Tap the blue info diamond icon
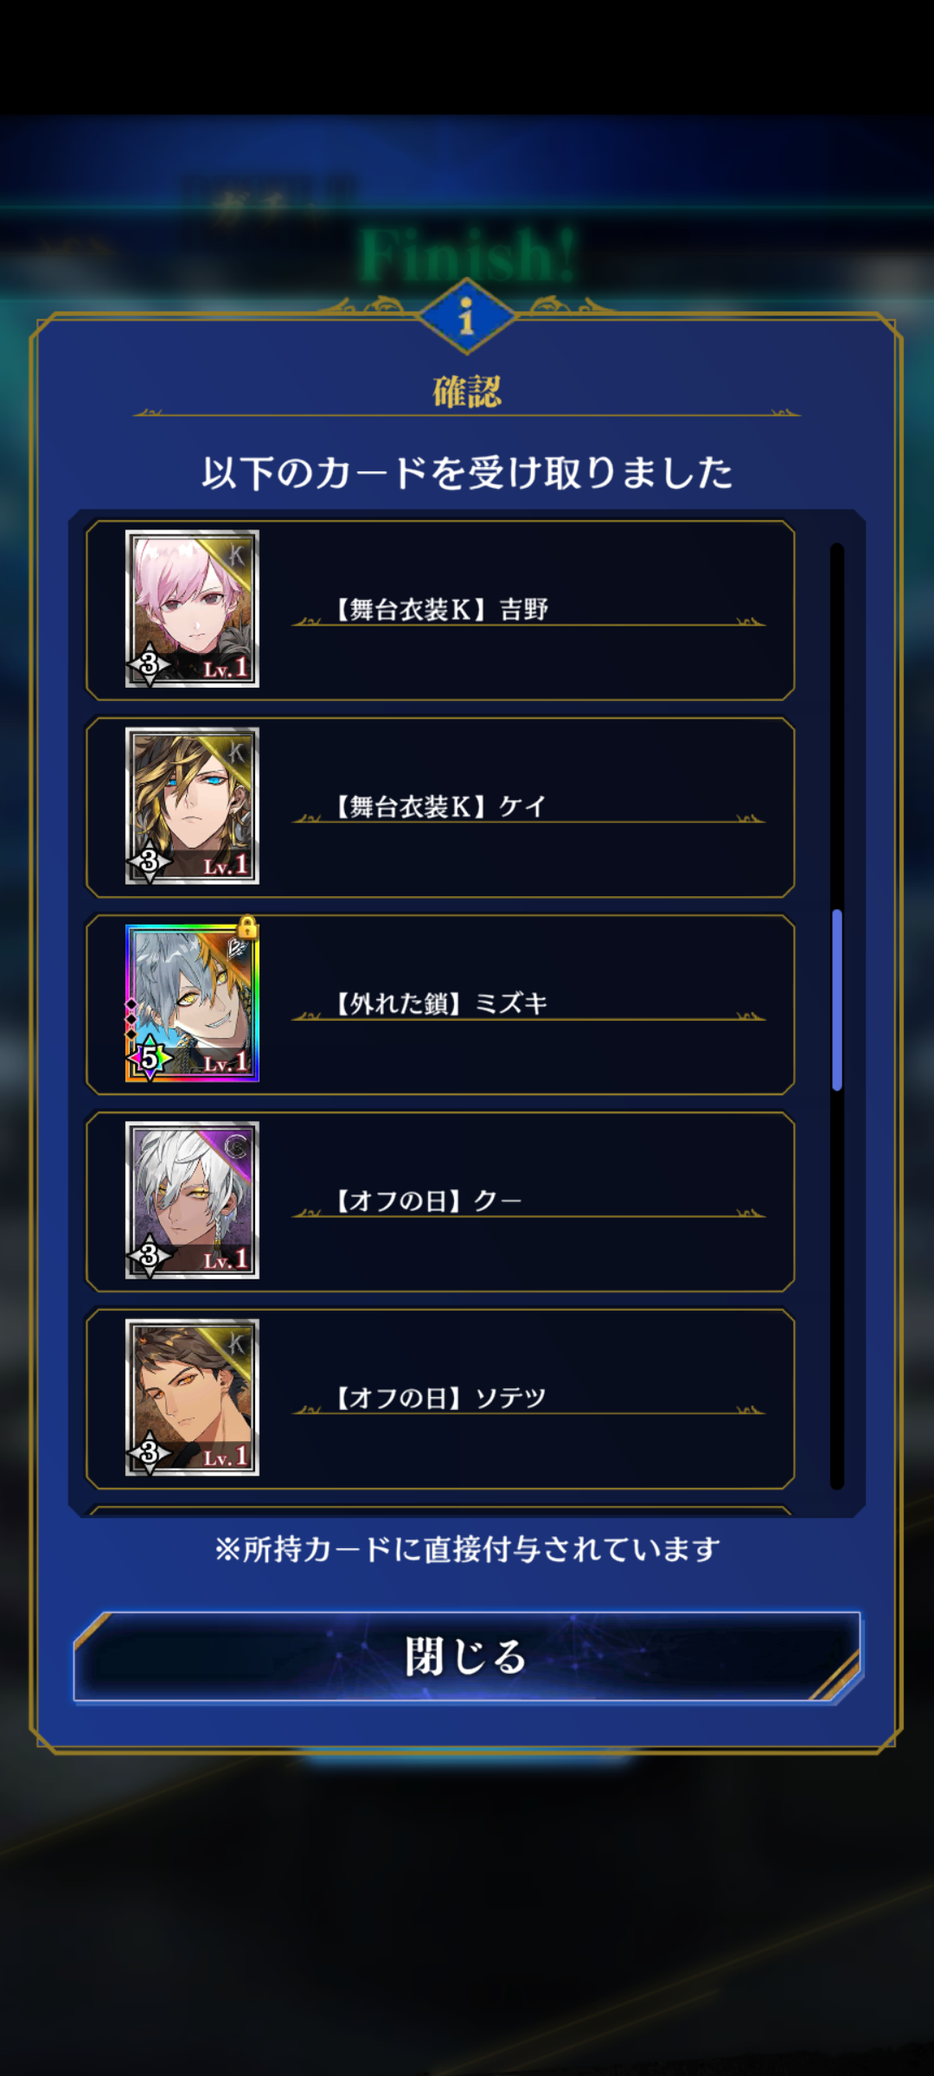 point(467,317)
